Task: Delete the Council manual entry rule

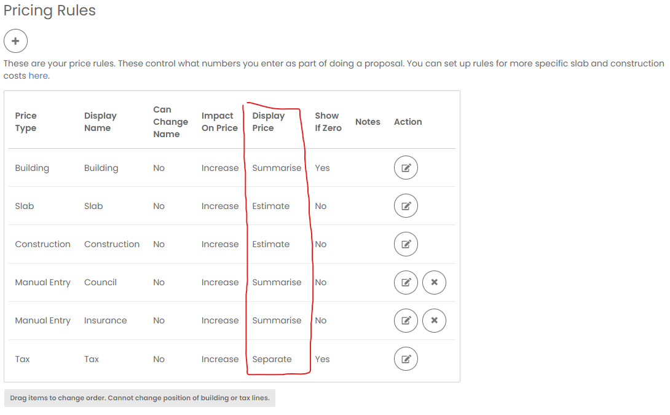Action: coord(434,282)
